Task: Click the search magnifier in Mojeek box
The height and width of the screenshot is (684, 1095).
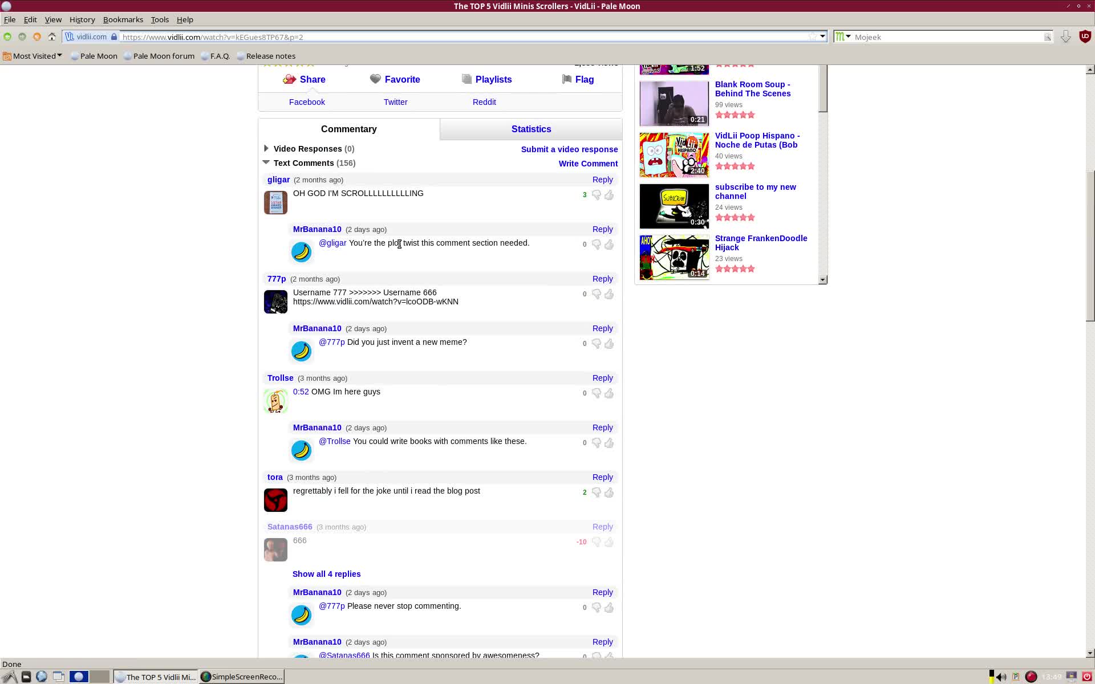Action: 1048,37
